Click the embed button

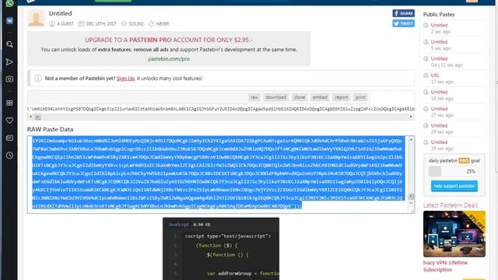pos(320,97)
